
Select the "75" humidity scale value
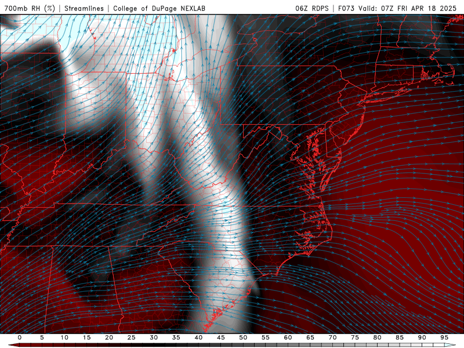click(x=355, y=338)
